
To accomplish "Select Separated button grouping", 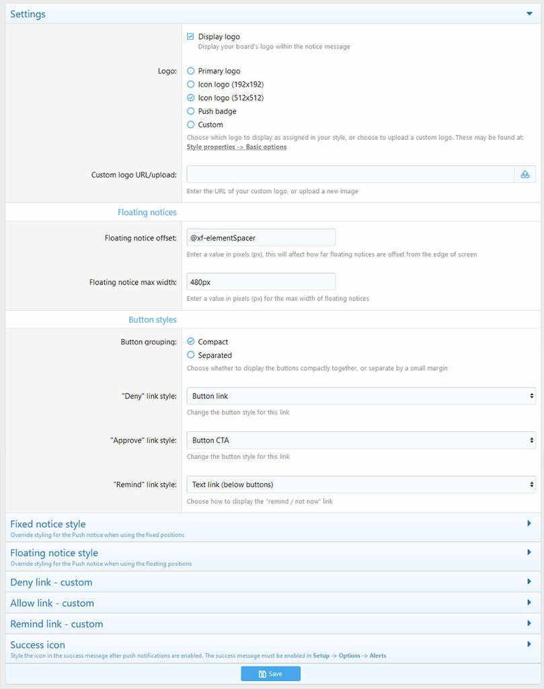I will [x=191, y=355].
